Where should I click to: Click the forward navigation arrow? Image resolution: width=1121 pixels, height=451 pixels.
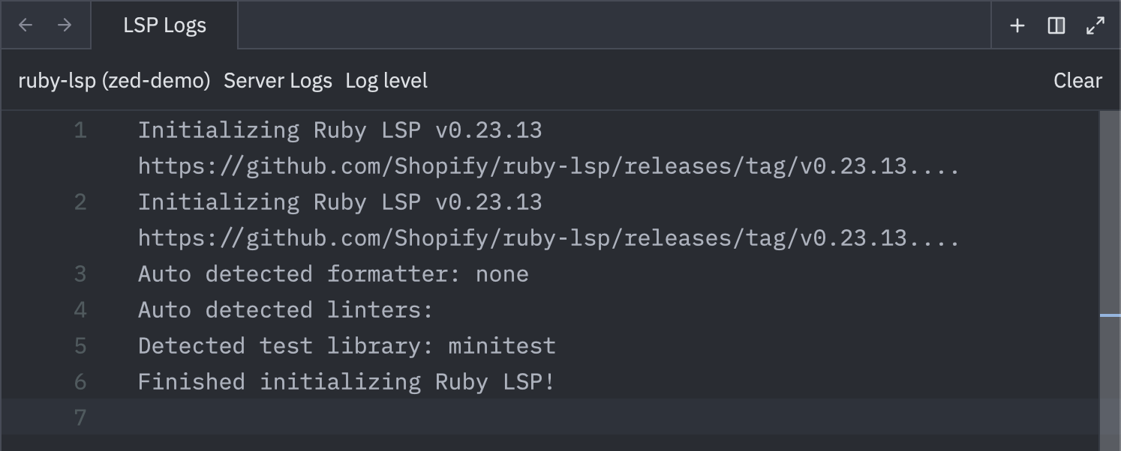click(65, 25)
